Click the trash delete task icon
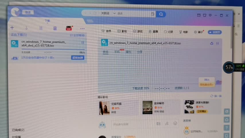 55,28
